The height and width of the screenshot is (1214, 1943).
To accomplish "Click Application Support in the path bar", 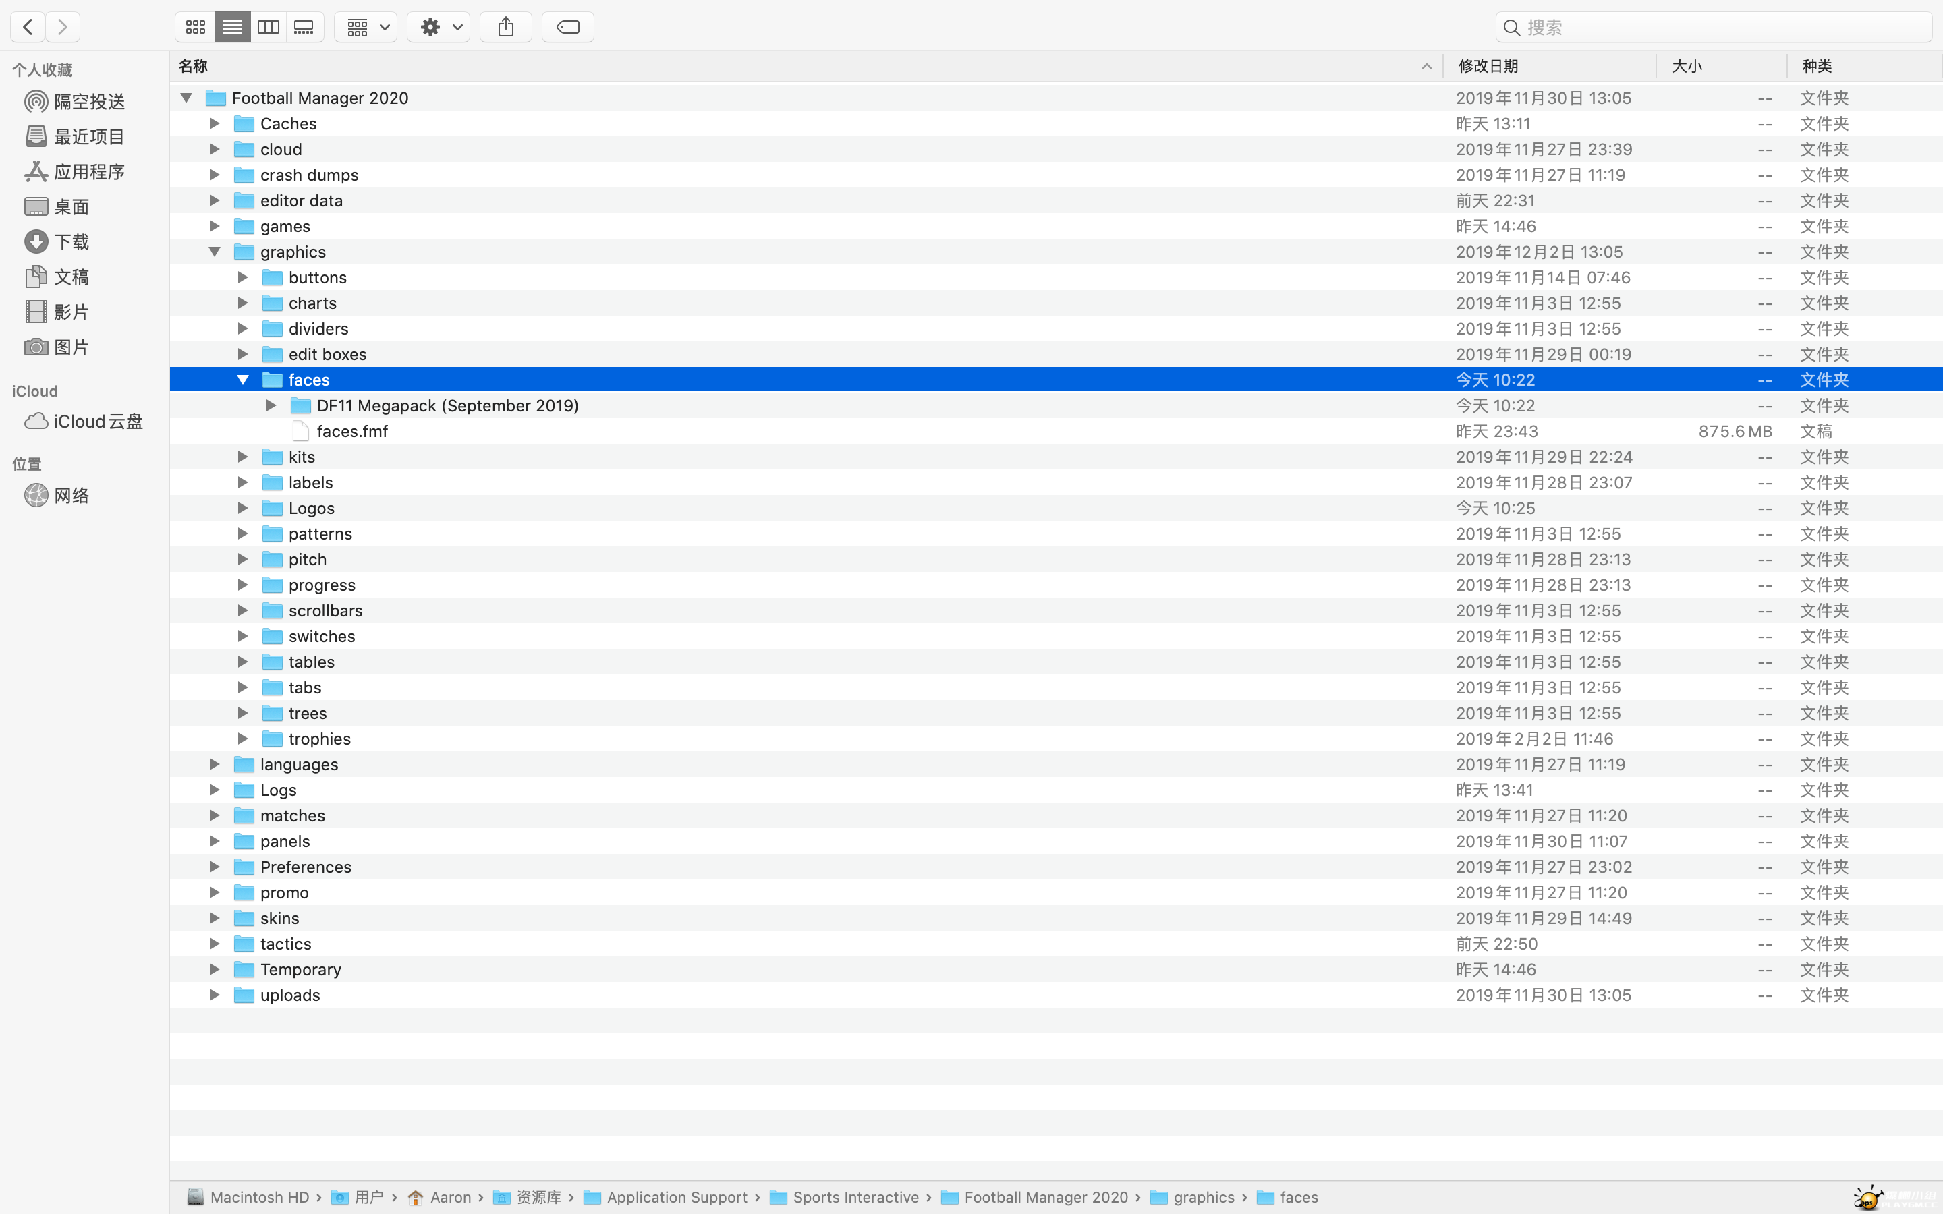I will (676, 1197).
